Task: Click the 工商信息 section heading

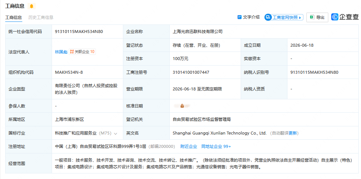Action: [x=15, y=6]
